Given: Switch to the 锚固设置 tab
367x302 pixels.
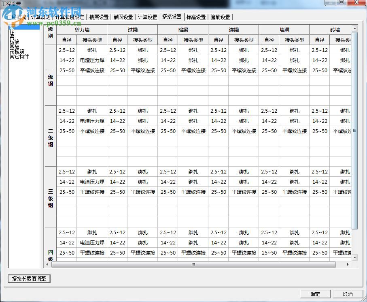Looking at the screenshot, I should point(123,17).
